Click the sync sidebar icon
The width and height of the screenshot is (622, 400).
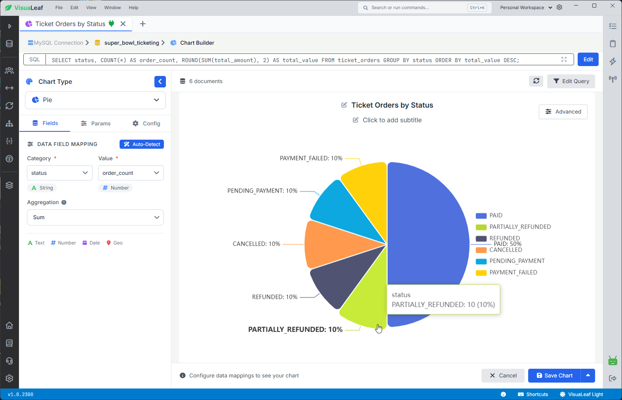click(10, 106)
